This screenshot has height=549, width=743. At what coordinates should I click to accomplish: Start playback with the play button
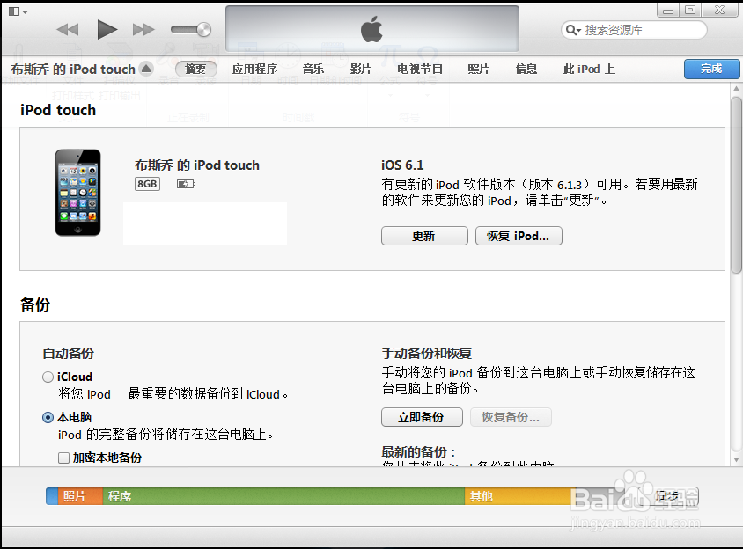(x=107, y=29)
